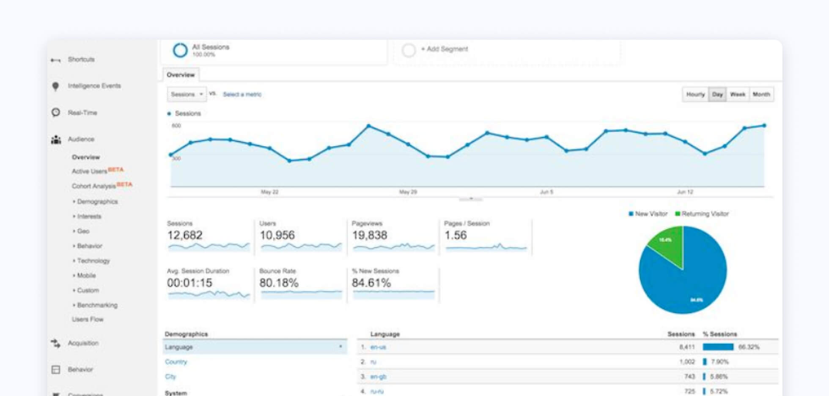The height and width of the screenshot is (396, 829).
Task: Click the Real-Time clock icon
Action: click(x=56, y=113)
